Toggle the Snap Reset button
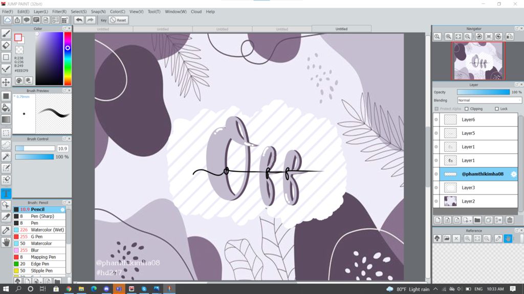The height and width of the screenshot is (294, 524). [x=118, y=20]
